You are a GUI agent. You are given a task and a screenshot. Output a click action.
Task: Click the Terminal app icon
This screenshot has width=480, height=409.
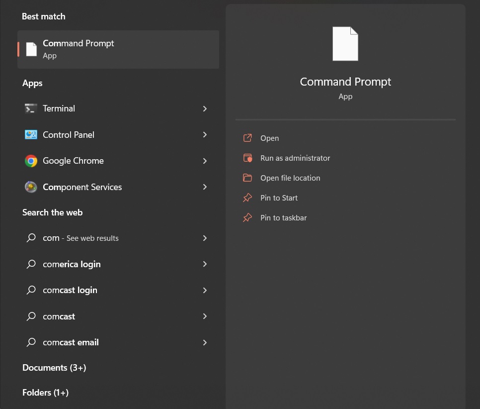click(x=31, y=108)
